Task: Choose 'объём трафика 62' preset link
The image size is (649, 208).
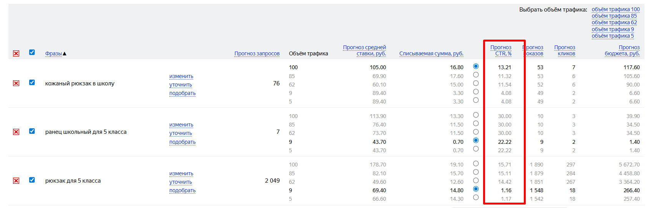Action: tap(614, 22)
